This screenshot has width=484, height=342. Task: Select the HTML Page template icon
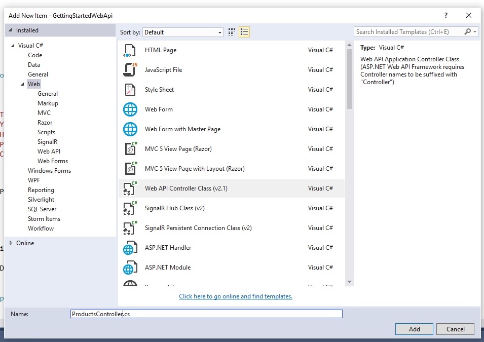pos(130,50)
